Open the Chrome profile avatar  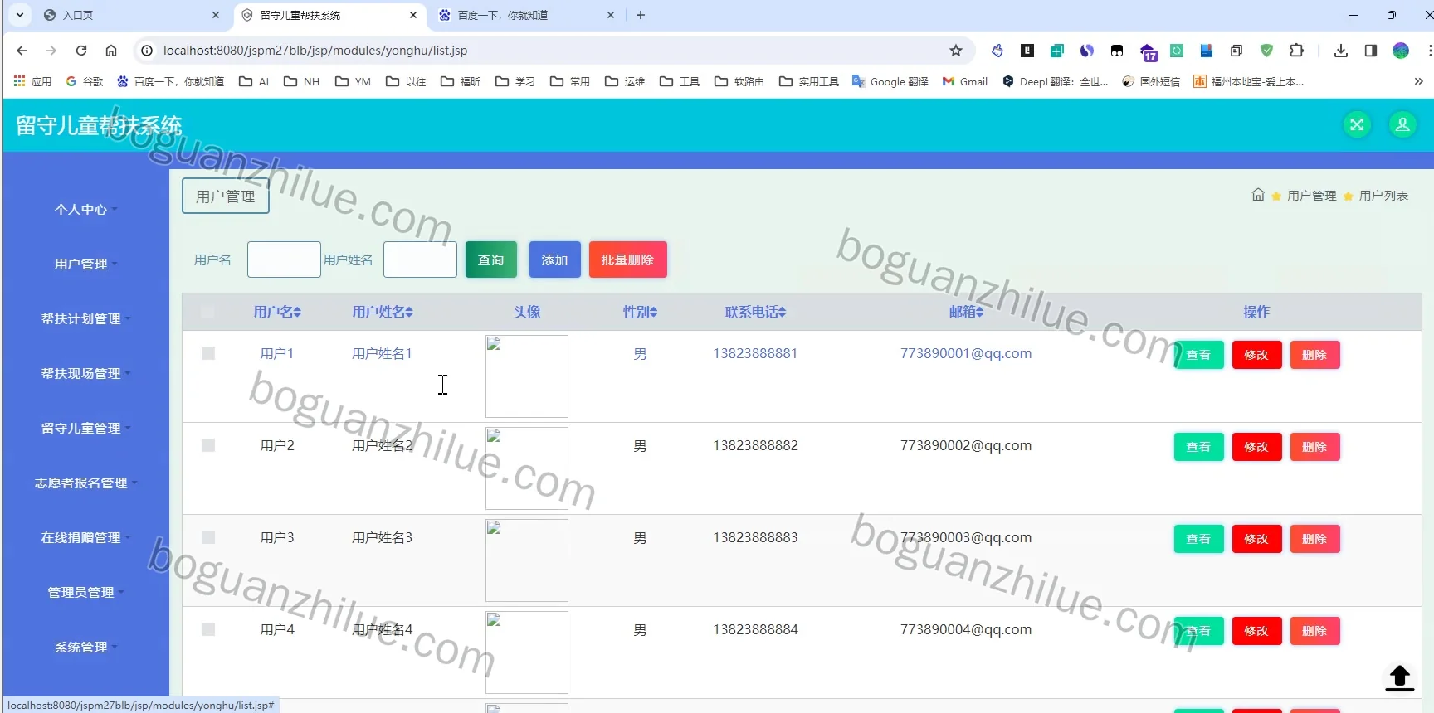pyautogui.click(x=1401, y=51)
